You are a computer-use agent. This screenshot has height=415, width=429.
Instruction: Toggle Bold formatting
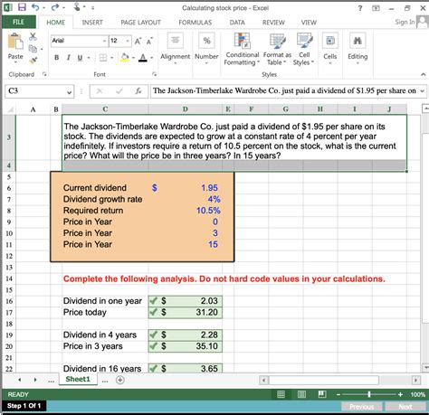[56, 57]
